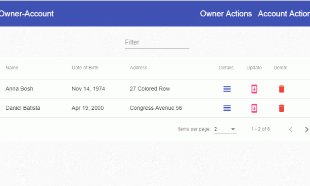Expand the Items per page dropdown
310x186 pixels.
[233, 129]
